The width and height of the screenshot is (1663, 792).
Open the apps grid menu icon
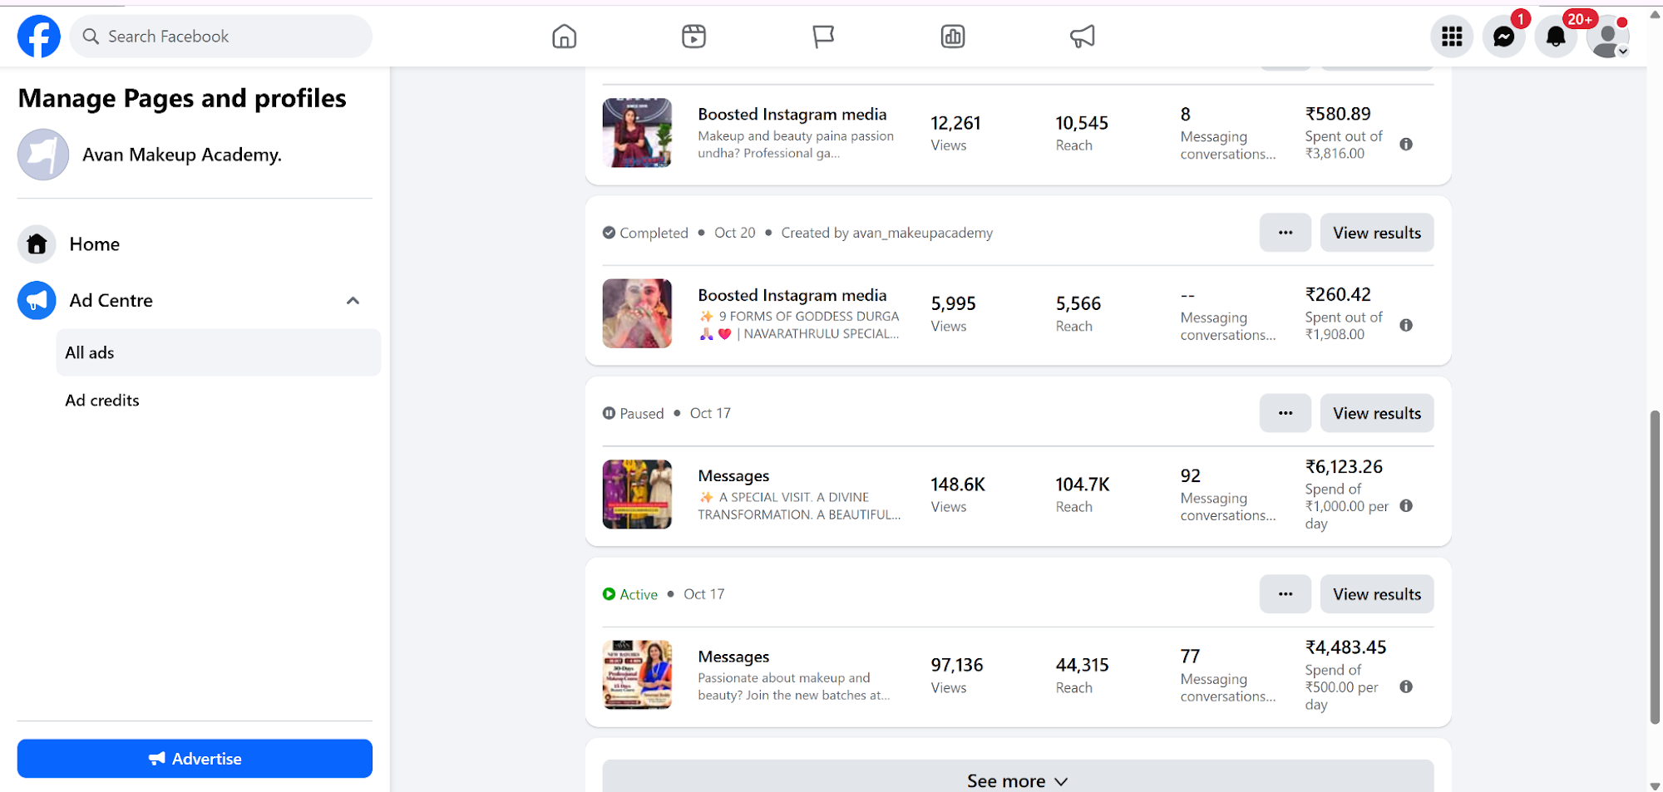(x=1452, y=37)
